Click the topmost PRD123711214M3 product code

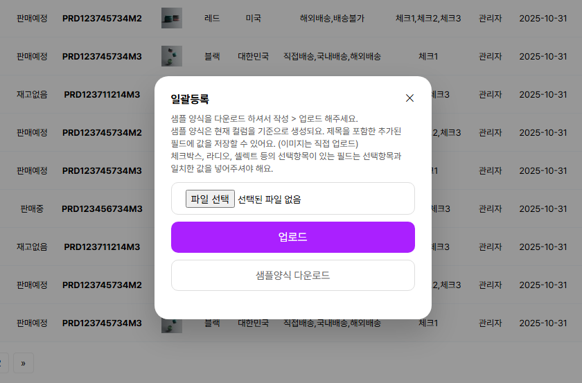coord(102,94)
